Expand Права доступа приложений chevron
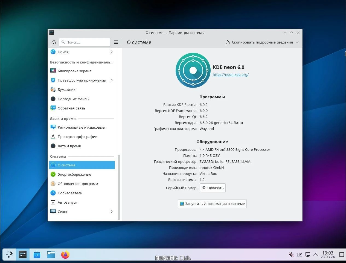The width and height of the screenshot is (346, 263). coord(112,80)
